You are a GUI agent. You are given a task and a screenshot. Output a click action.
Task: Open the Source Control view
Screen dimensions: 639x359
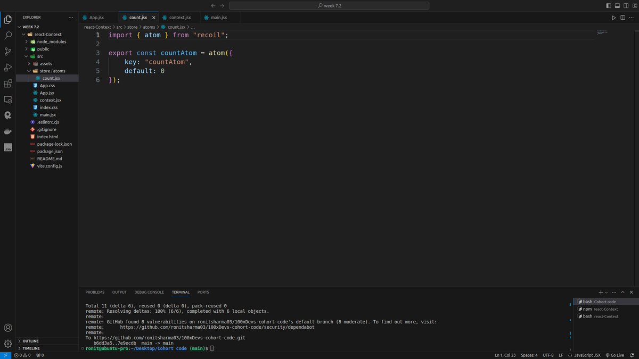point(8,52)
